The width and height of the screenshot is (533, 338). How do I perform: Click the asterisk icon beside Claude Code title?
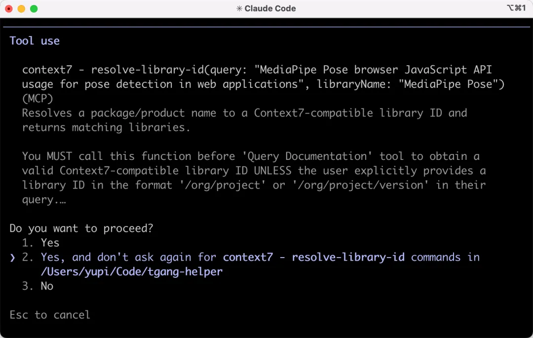click(x=239, y=8)
